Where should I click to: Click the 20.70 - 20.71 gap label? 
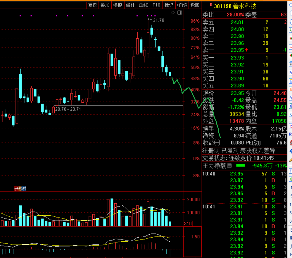[x=68, y=109]
